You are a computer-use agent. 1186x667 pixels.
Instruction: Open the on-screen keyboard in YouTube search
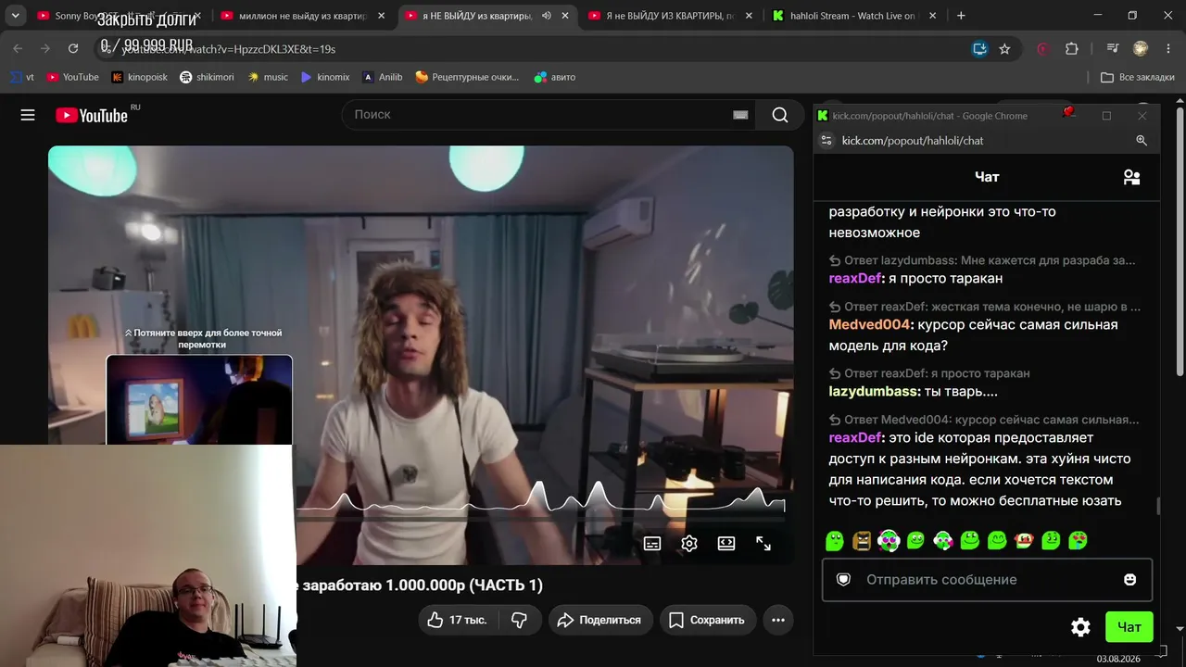click(x=740, y=115)
